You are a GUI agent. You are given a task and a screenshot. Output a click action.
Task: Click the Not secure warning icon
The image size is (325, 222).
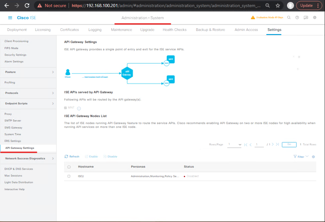tap(40, 6)
